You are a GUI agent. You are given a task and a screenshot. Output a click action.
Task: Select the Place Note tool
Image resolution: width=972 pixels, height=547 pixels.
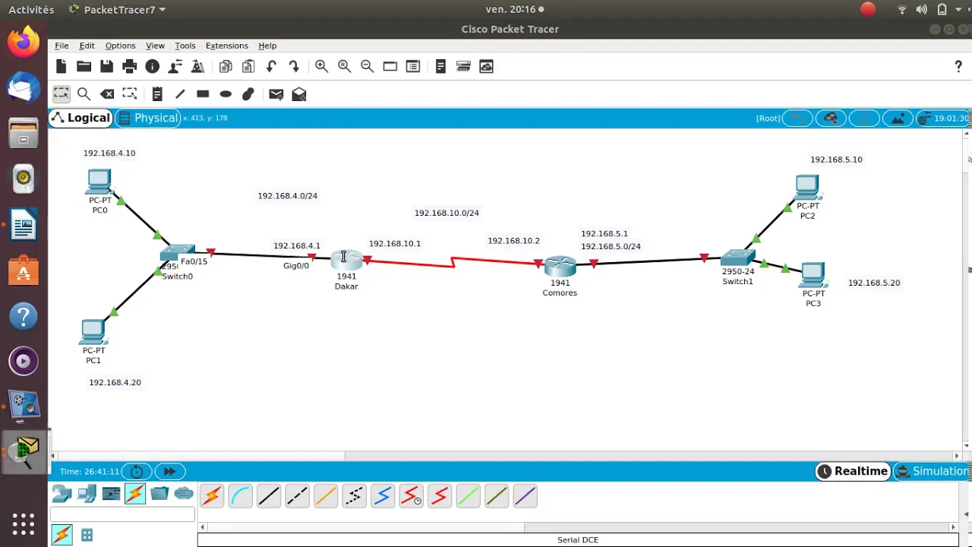click(157, 94)
